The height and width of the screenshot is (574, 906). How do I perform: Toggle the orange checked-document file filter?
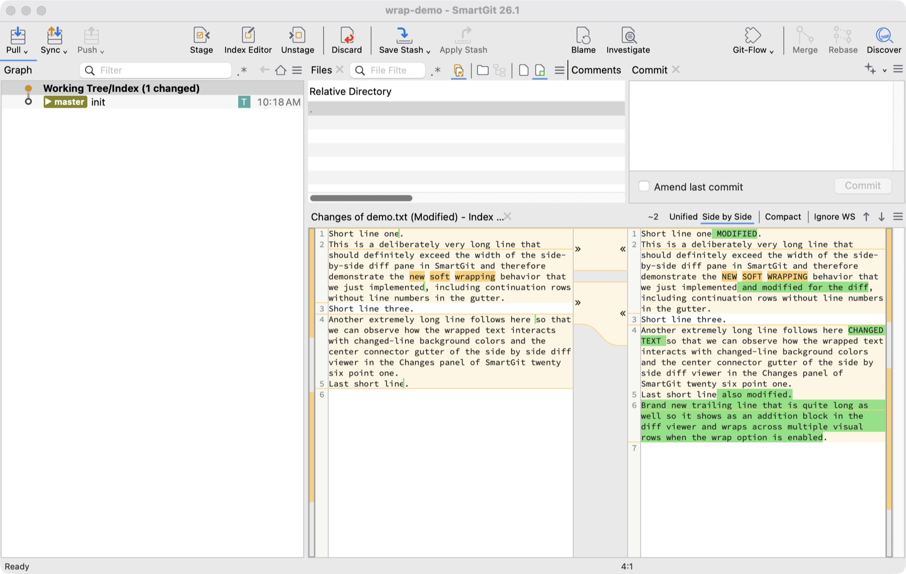tap(458, 70)
